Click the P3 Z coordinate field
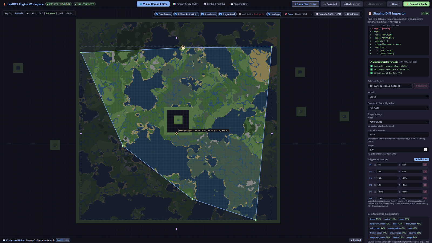432x243 pixels. 411,178
